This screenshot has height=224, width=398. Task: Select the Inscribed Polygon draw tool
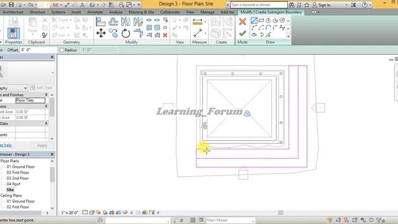click(x=268, y=21)
